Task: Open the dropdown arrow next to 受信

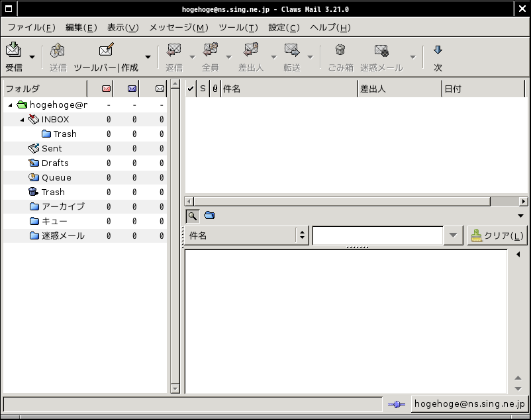Action: point(32,57)
